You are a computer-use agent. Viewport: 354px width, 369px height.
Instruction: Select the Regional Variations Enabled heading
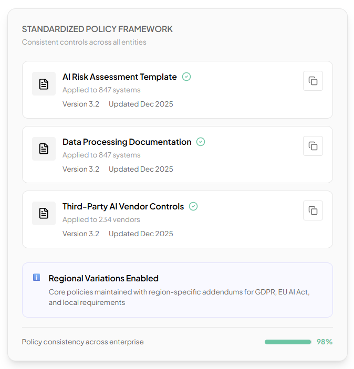click(103, 278)
